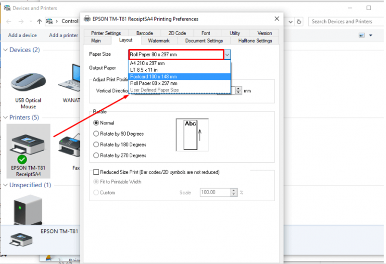
Task: Click the Abc rotation preview image
Action: pyautogui.click(x=192, y=135)
